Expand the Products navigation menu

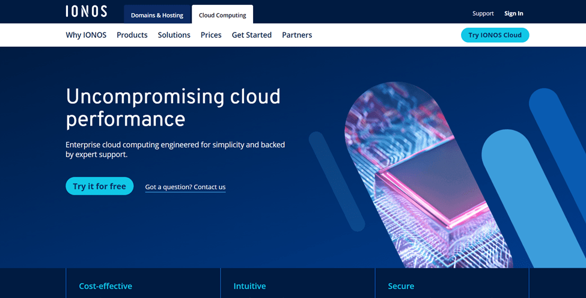[x=132, y=35]
